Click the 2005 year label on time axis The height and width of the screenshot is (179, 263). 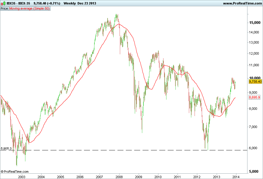coord(61,177)
